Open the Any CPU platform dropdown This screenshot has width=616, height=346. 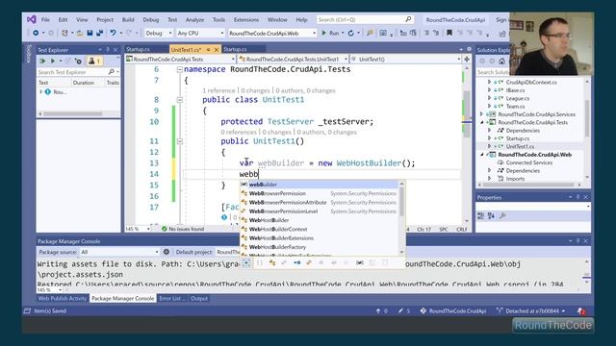[x=200, y=34]
